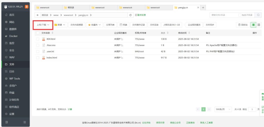264x127 pixels.
Task: Open the 监控 monitoring section
Action: pyautogui.click(x=15, y=43)
